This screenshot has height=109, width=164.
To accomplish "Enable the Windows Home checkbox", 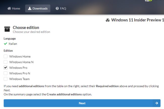I will tap(6, 56).
